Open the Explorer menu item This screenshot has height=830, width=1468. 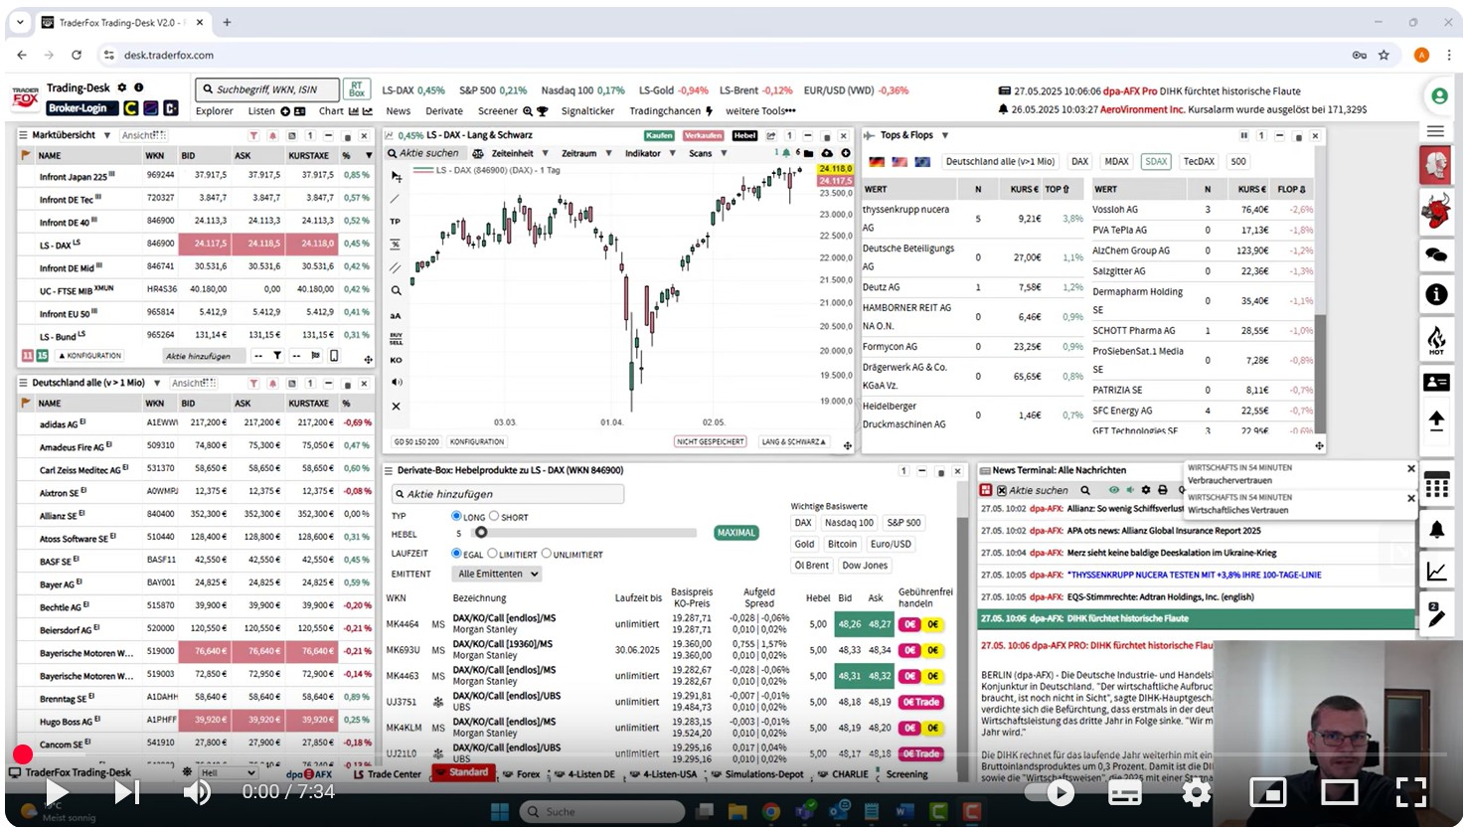tap(214, 111)
